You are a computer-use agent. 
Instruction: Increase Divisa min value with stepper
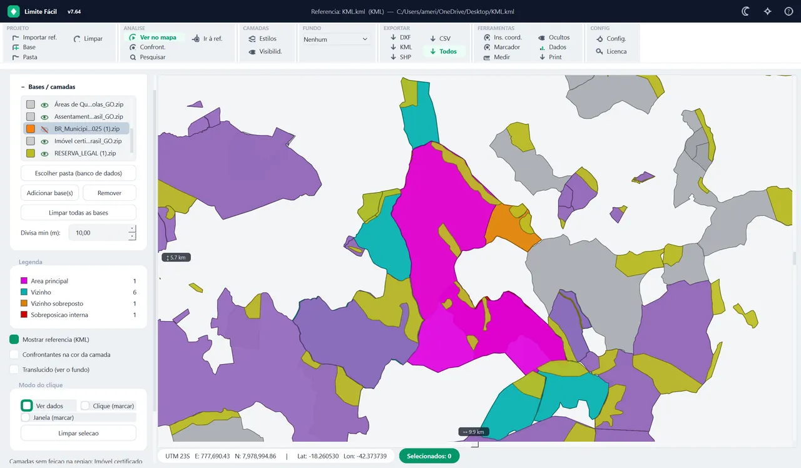[x=132, y=229]
